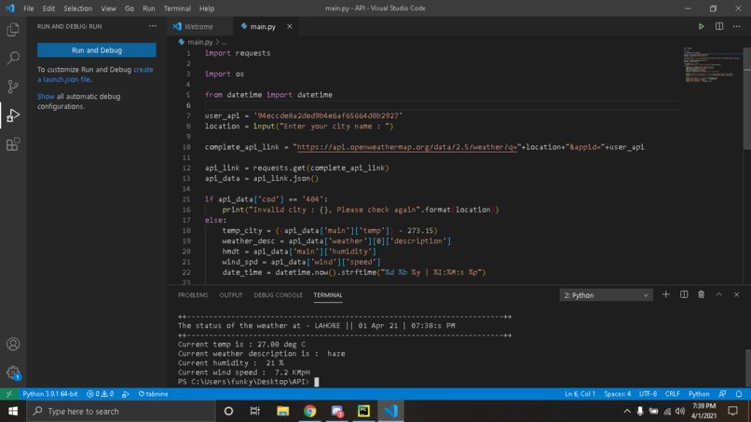Open PyCharm from the taskbar
The width and height of the screenshot is (751, 422).
[363, 411]
